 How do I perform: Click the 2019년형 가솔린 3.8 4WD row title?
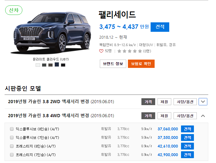point(61,116)
